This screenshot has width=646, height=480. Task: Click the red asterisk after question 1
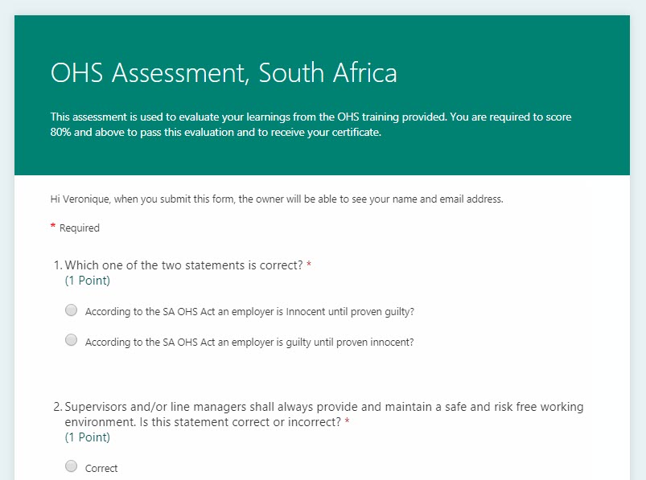click(309, 265)
